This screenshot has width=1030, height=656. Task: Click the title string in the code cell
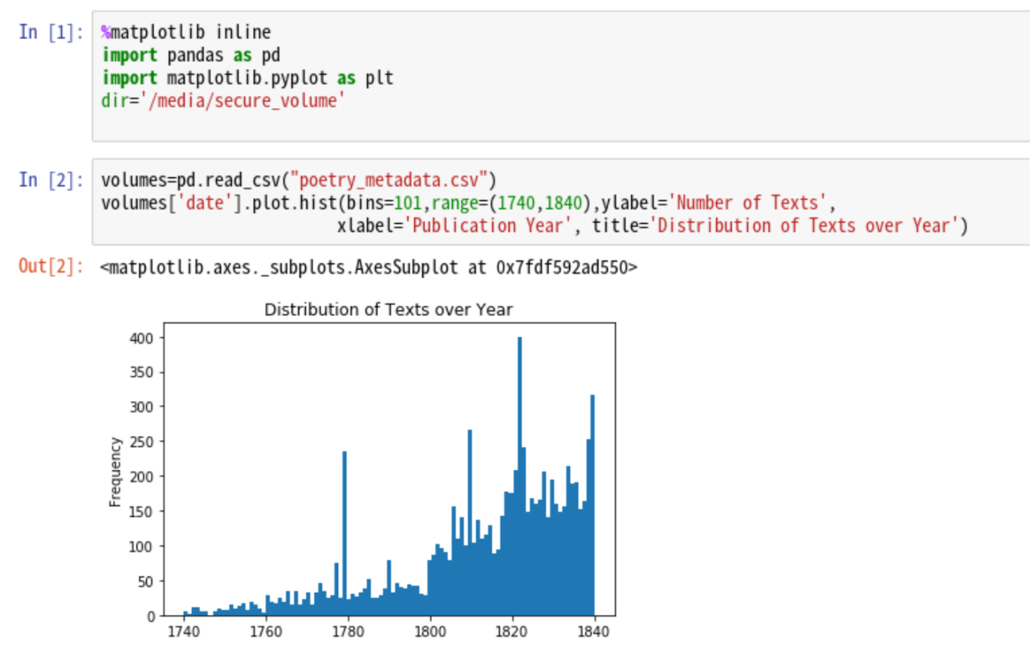tap(802, 226)
